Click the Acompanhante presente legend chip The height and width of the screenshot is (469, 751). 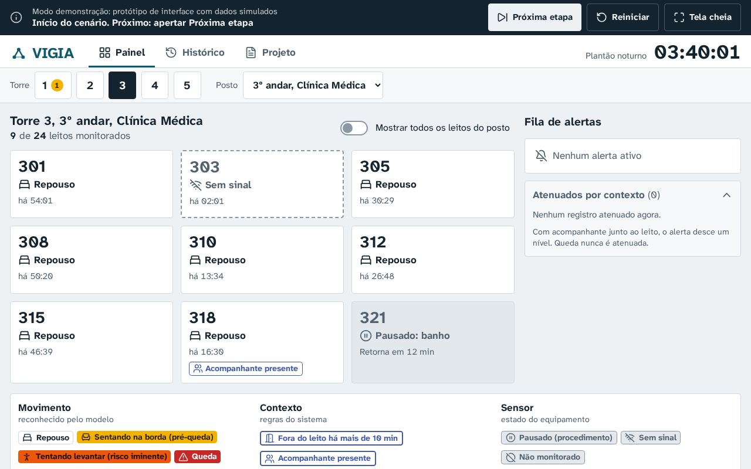[318, 458]
